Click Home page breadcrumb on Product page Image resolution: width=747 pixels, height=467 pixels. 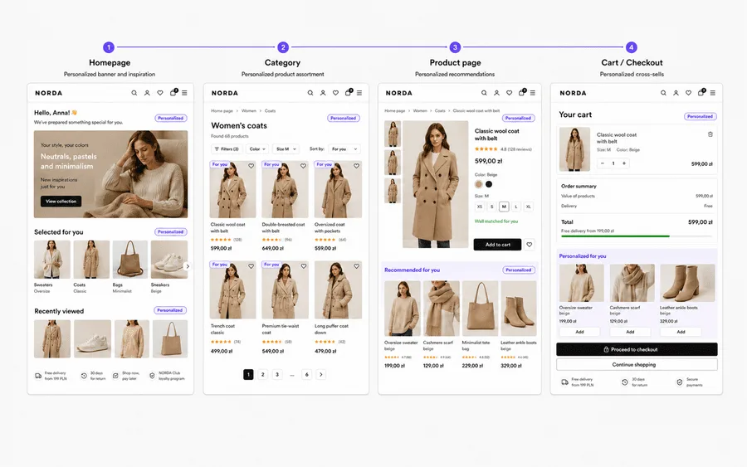(x=395, y=111)
